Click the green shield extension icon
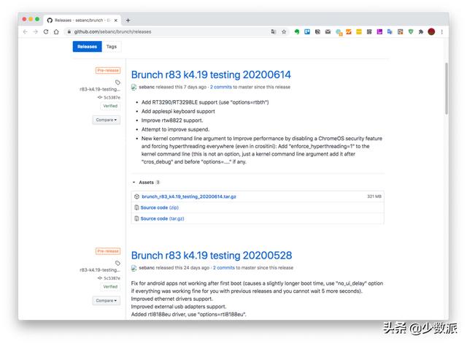The height and width of the screenshot is (344, 467). click(x=411, y=32)
